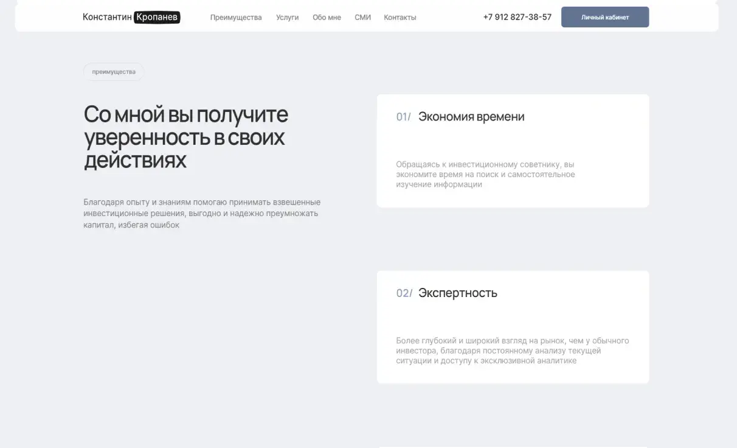Open the Обо мне menu item
The width and height of the screenshot is (737, 448).
327,18
